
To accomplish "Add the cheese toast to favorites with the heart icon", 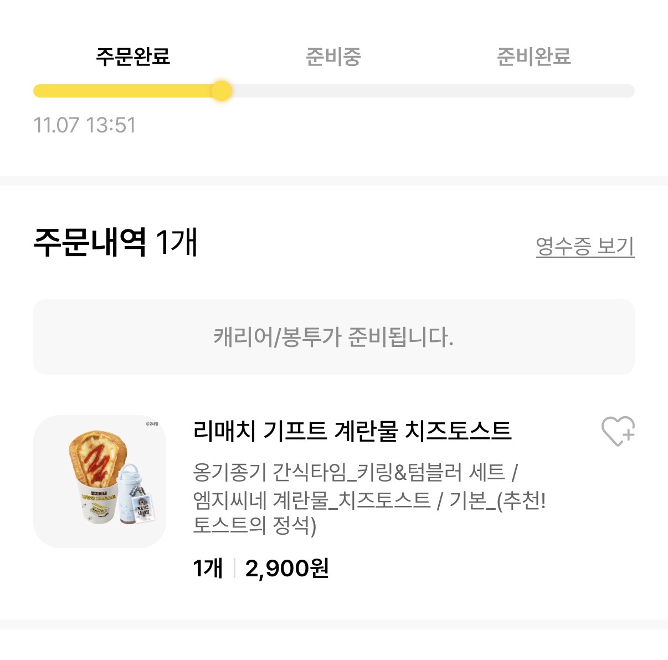I will click(618, 431).
